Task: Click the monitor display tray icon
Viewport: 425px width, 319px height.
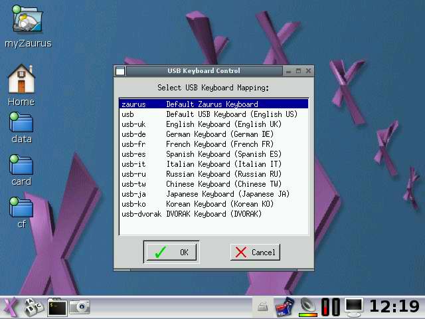Action: pyautogui.click(x=354, y=306)
